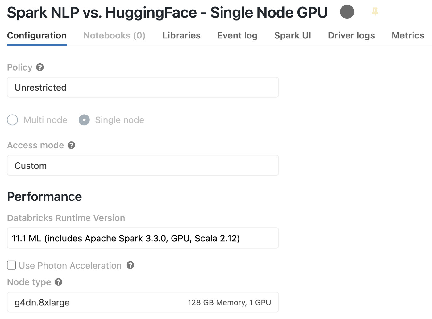Switch to the Libraries tab

click(x=181, y=36)
